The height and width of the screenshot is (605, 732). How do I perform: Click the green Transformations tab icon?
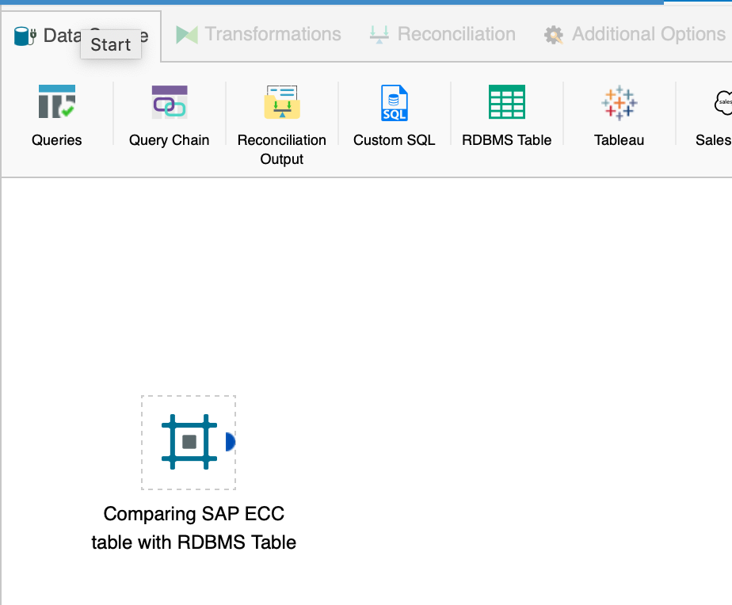186,35
